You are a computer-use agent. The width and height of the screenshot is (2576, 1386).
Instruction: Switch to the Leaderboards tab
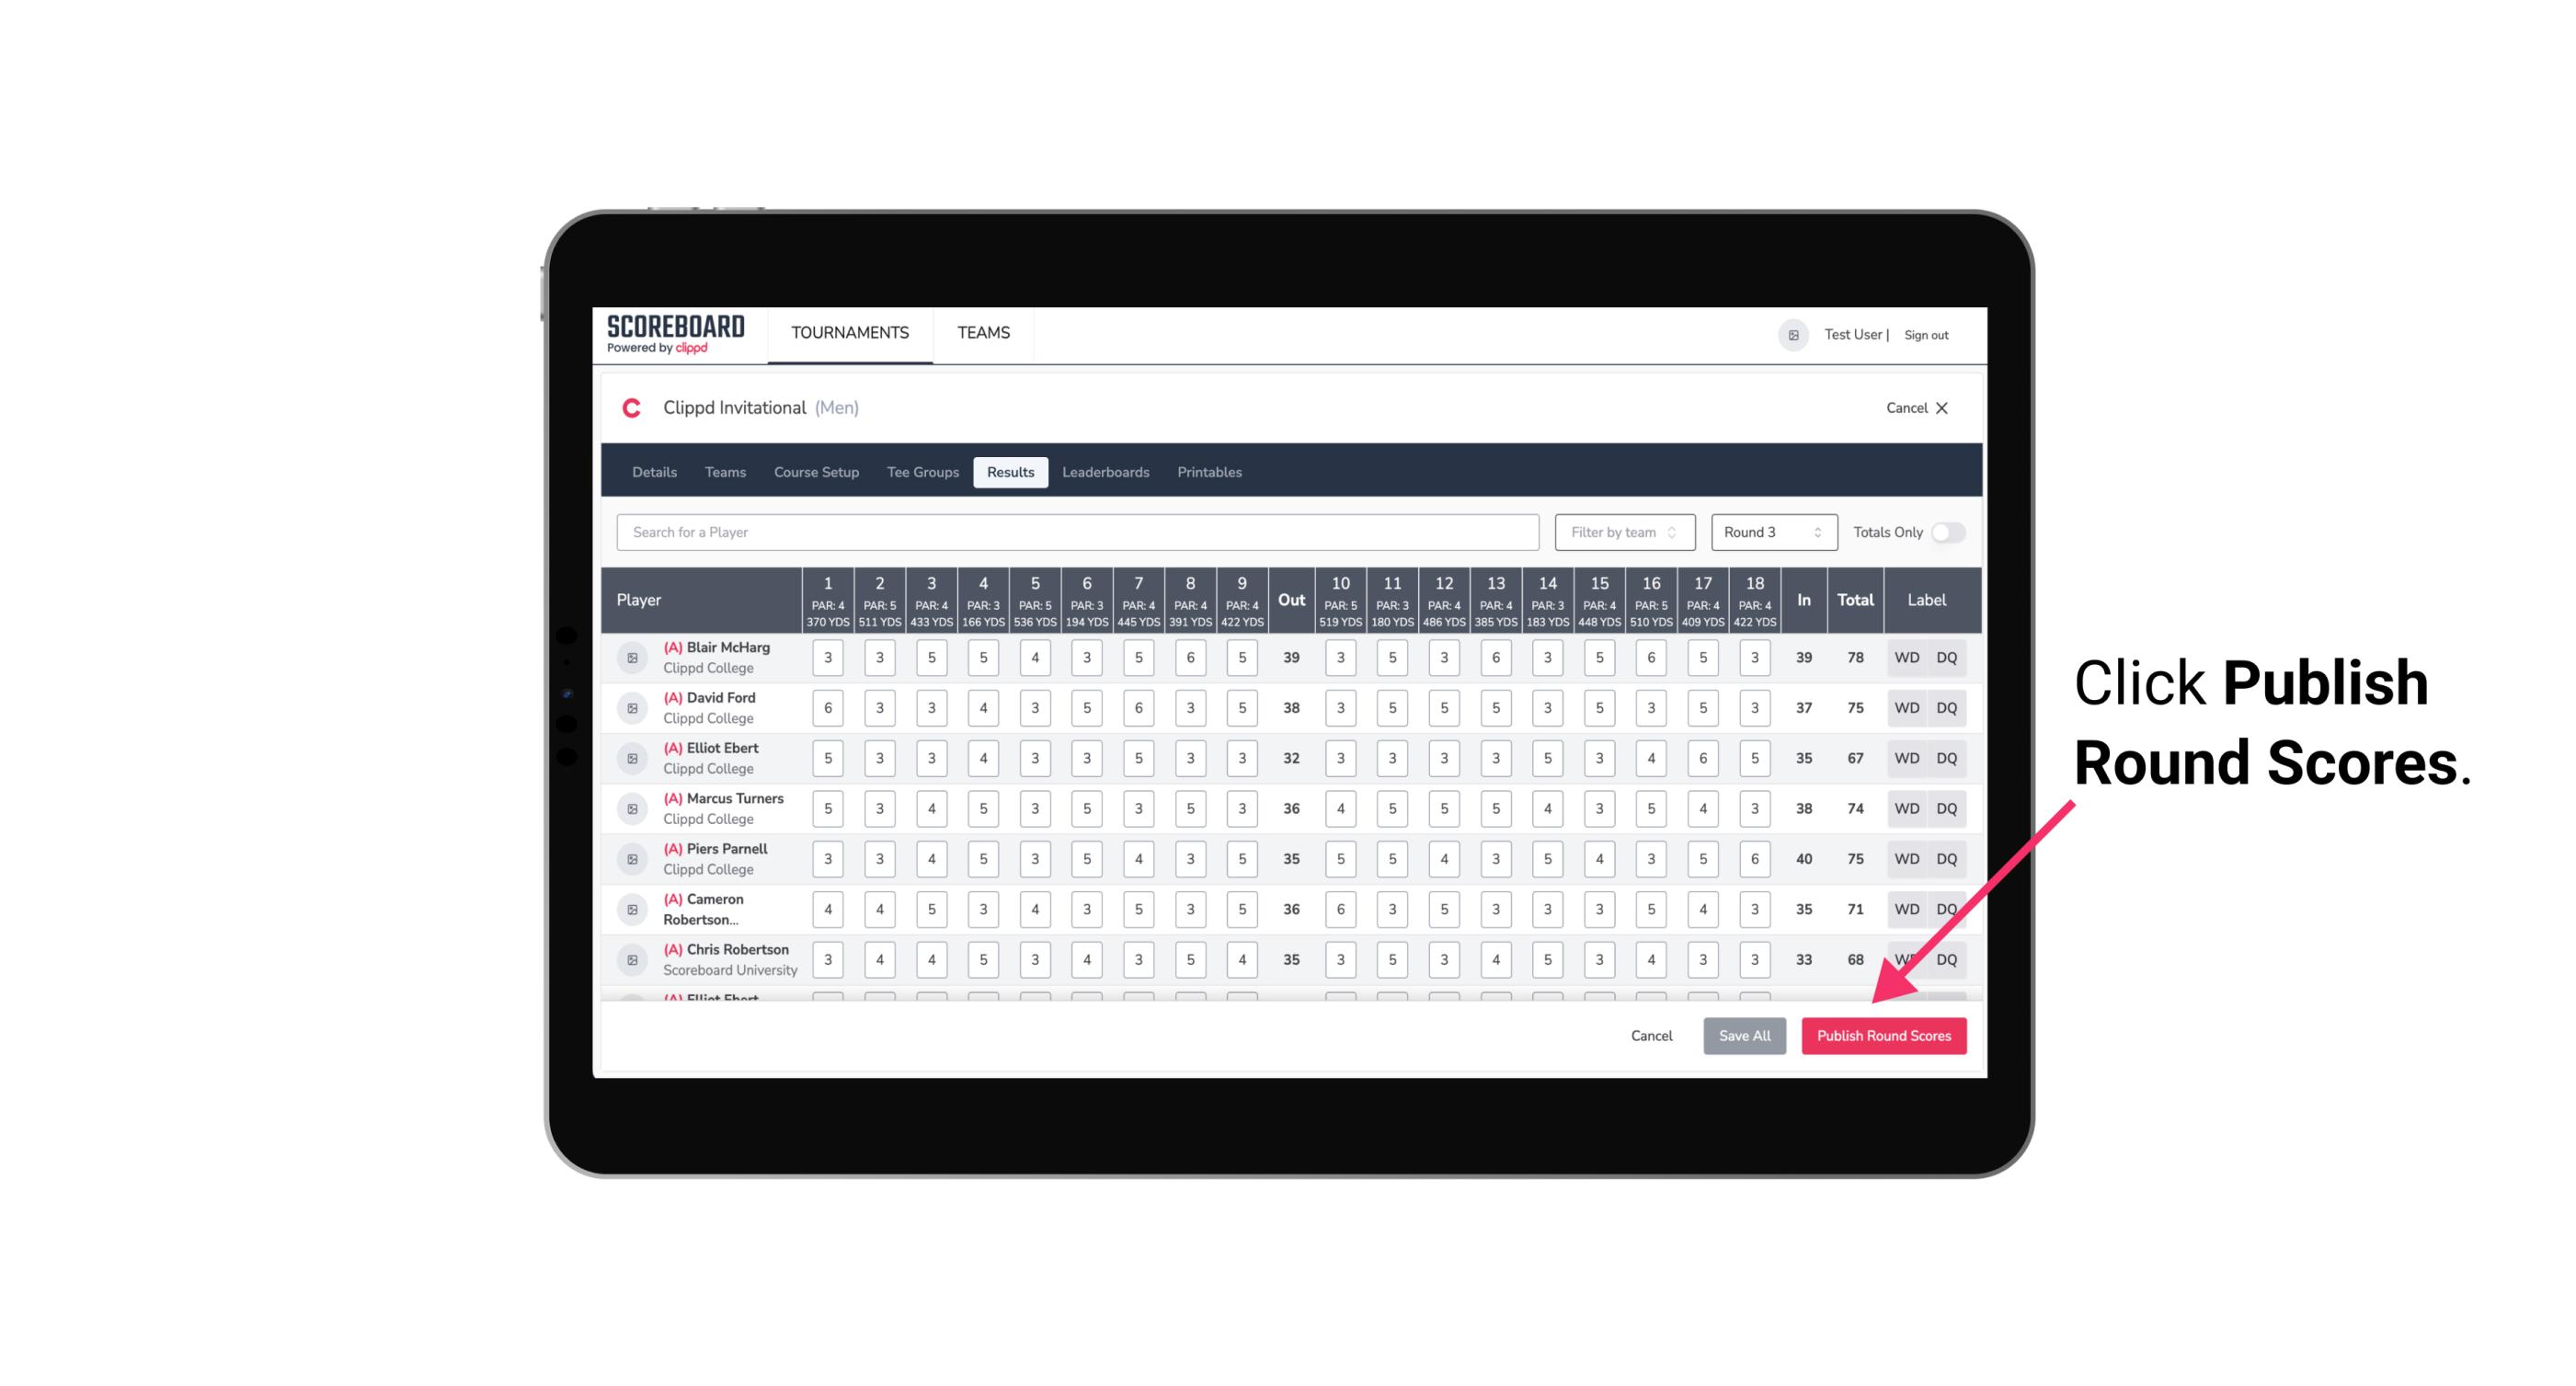(1104, 473)
